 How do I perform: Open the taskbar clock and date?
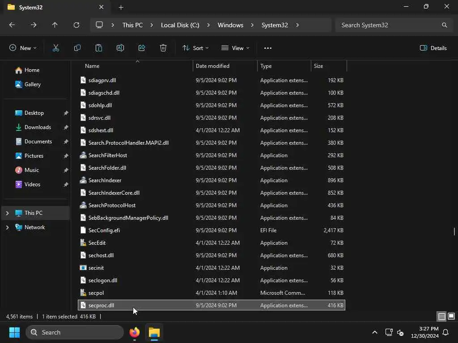click(x=425, y=332)
